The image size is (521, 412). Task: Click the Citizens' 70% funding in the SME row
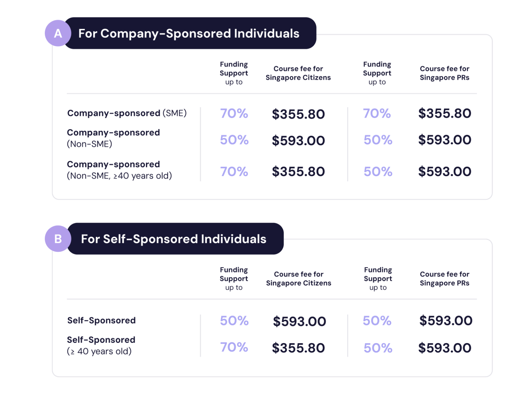234,113
